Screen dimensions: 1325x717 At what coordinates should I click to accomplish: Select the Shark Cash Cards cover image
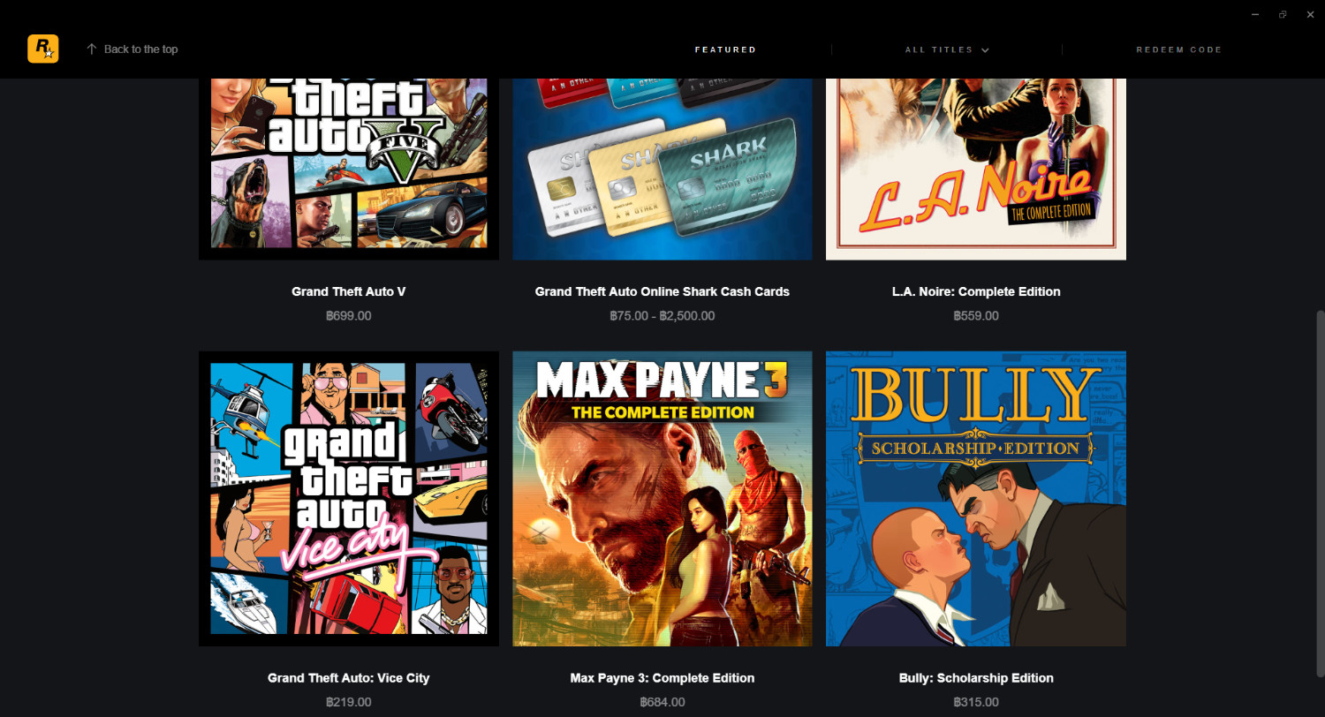(662, 169)
